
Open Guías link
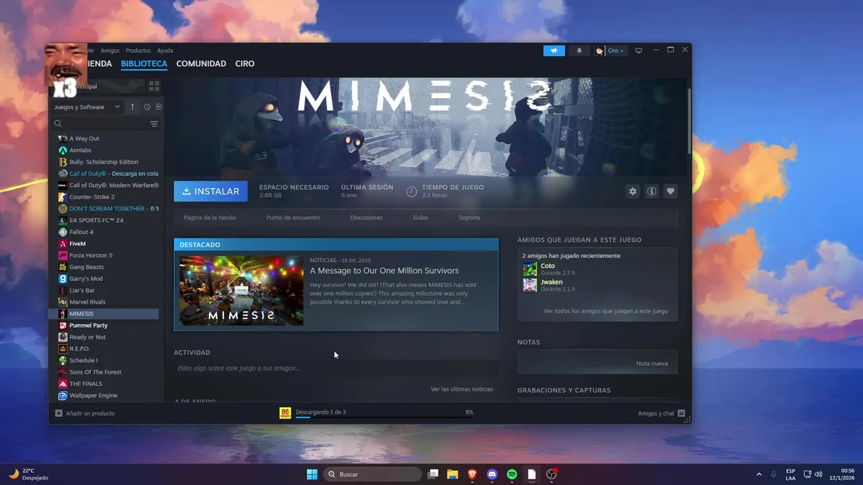click(x=421, y=218)
